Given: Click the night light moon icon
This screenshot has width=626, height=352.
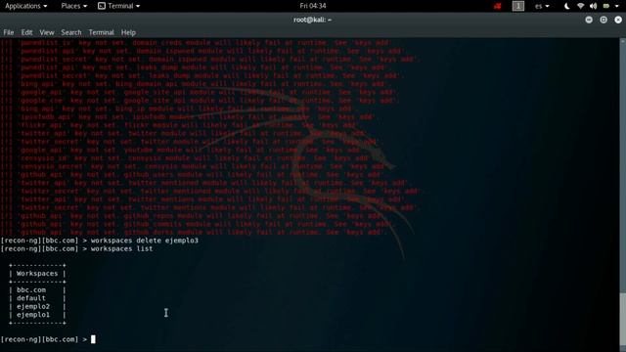Looking at the screenshot, I should coord(567,6).
